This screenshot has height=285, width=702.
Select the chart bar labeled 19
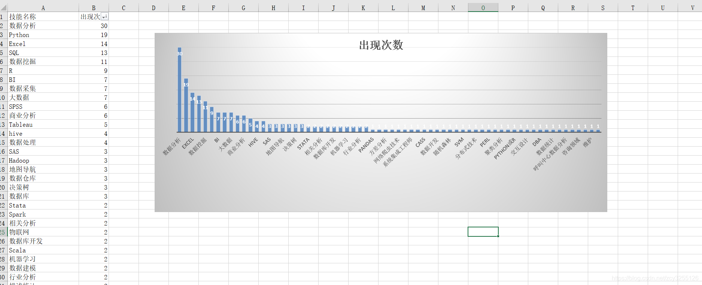186,105
